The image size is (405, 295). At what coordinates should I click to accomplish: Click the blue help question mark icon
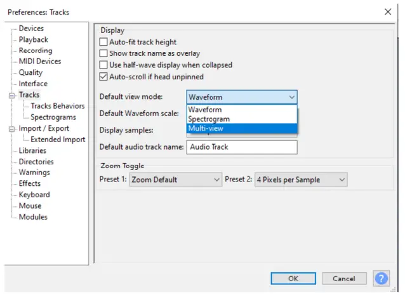(382, 279)
